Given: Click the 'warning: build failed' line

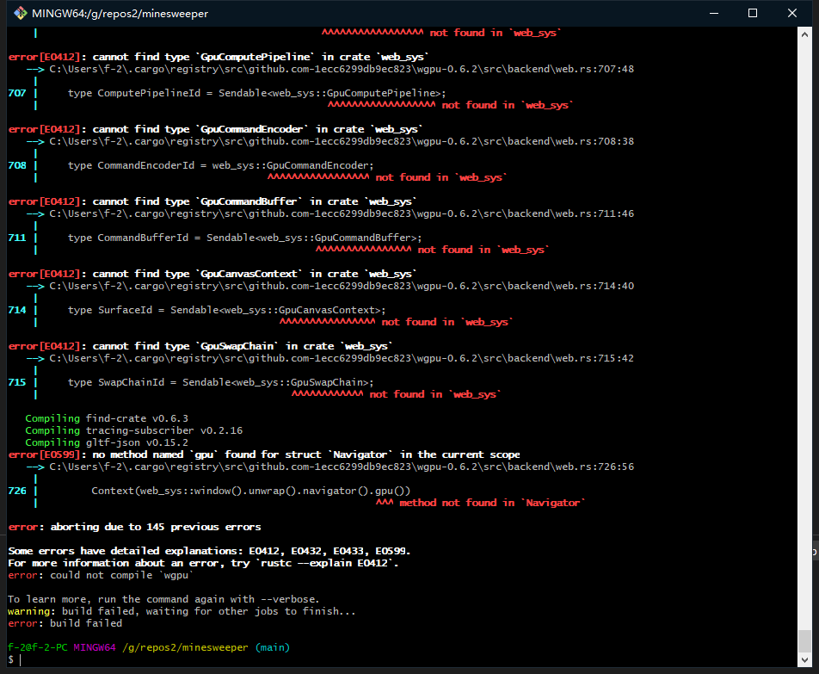Looking at the screenshot, I should (x=181, y=611).
